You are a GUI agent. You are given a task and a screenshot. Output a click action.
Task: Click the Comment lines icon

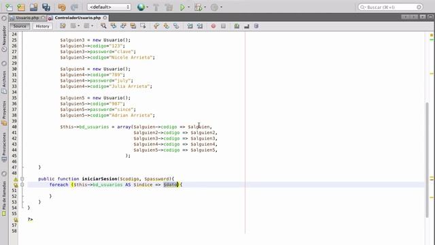[x=237, y=26]
